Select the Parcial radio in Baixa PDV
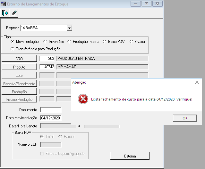 (x=60, y=137)
